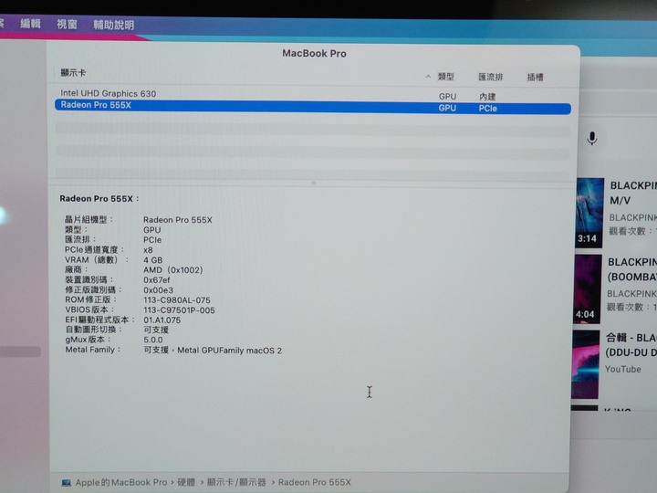Screen dimensions: 657x493
Task: Click the device ID 0x67ef
Action: pos(157,280)
